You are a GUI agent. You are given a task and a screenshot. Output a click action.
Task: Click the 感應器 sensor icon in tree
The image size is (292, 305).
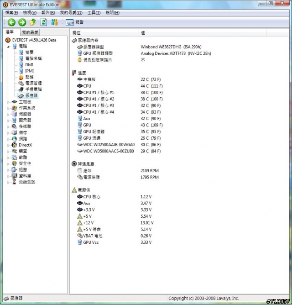click(21, 96)
